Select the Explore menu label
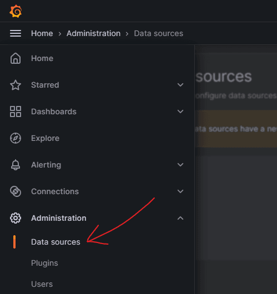 pyautogui.click(x=45, y=138)
